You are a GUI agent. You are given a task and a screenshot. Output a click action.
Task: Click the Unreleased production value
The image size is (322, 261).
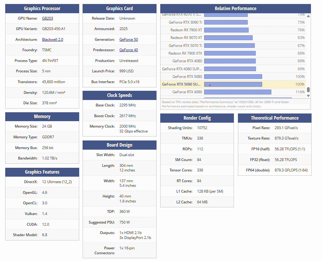[x=129, y=61]
